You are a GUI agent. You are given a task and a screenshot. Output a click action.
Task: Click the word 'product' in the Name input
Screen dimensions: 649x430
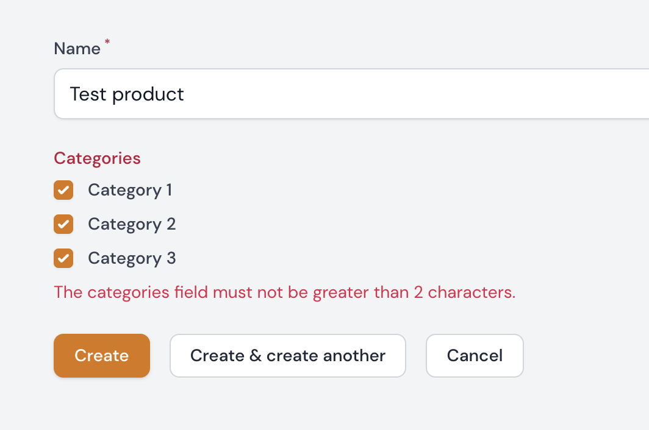click(148, 94)
